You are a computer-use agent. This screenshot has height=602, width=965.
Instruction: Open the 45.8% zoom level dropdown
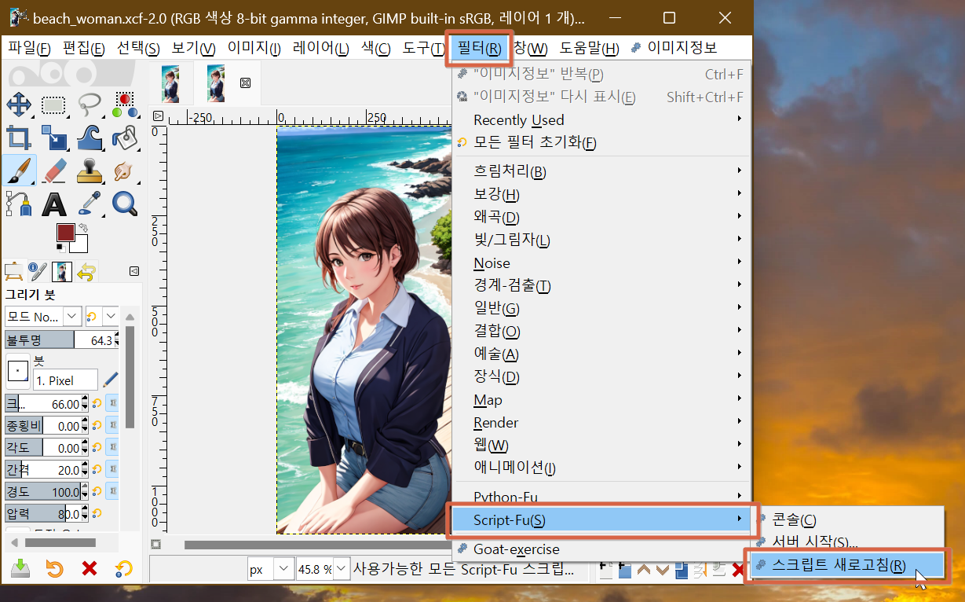point(322,569)
